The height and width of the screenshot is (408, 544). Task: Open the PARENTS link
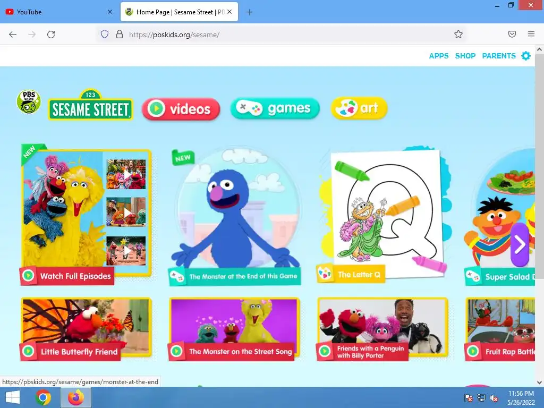pos(499,56)
